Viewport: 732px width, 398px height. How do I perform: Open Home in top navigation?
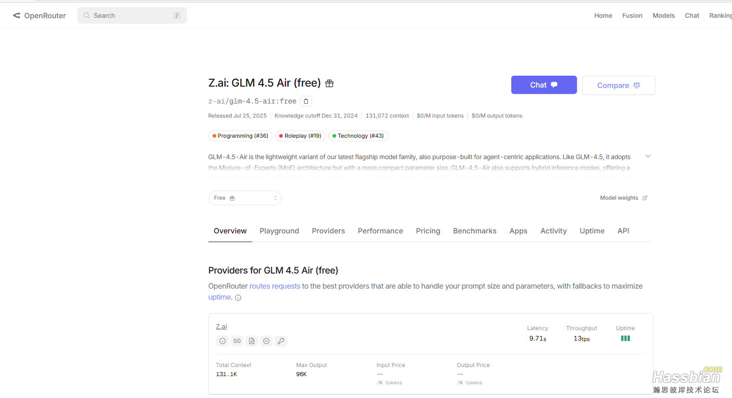click(603, 16)
